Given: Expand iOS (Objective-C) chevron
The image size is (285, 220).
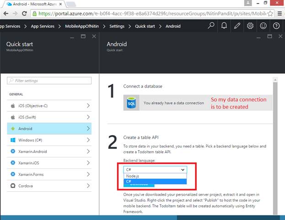Looking at the screenshot, I should 88,105.
